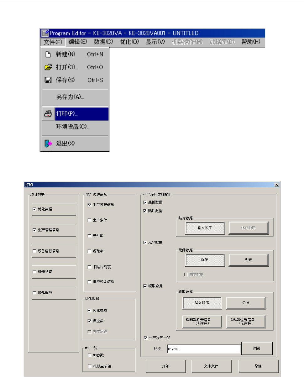Image resolution: width=304 pixels, height=377 pixels.
Task: Click the Program Editor title bar icon
Action: click(x=45, y=33)
